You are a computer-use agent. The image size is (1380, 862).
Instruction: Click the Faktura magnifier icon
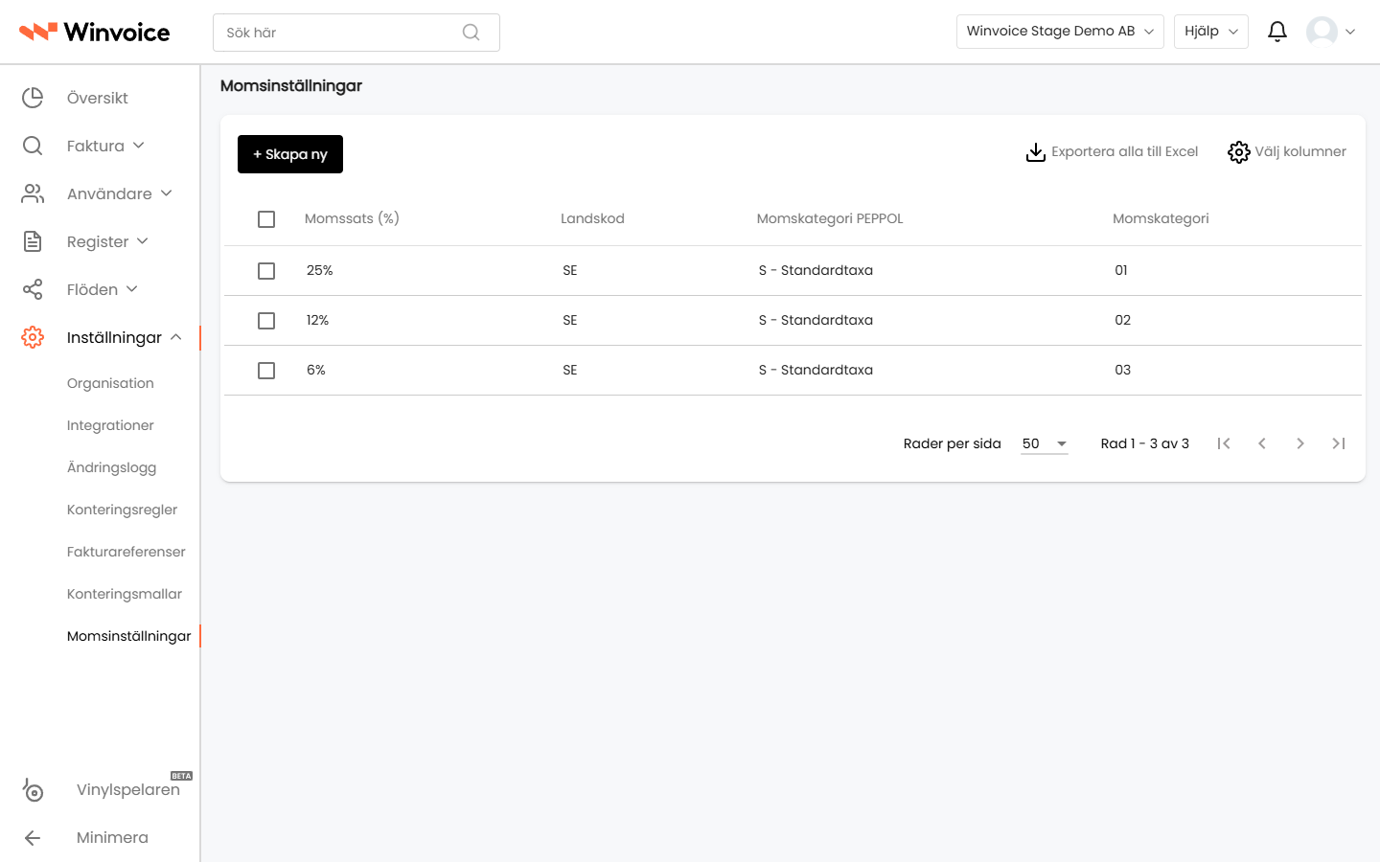[33, 146]
